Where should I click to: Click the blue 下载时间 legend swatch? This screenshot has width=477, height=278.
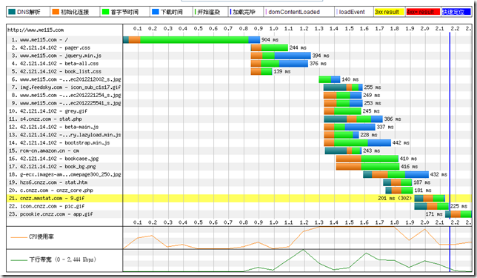156,12
